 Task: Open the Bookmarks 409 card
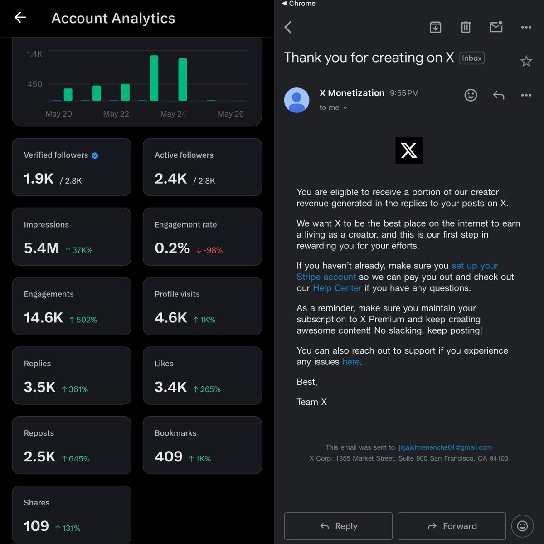tap(202, 445)
